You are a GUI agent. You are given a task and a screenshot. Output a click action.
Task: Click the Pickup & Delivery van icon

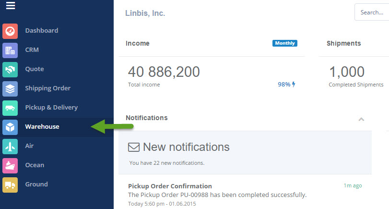click(10, 108)
